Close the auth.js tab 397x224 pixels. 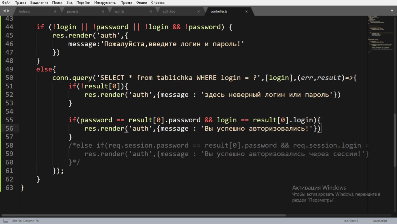pos(151,11)
